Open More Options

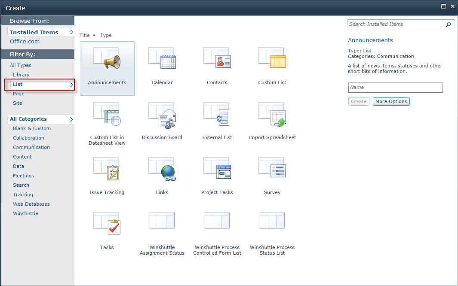point(391,101)
